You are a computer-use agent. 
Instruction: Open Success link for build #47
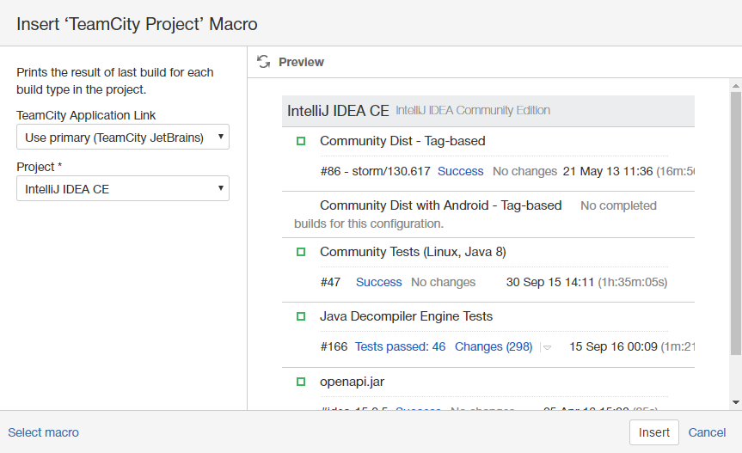[x=378, y=282]
